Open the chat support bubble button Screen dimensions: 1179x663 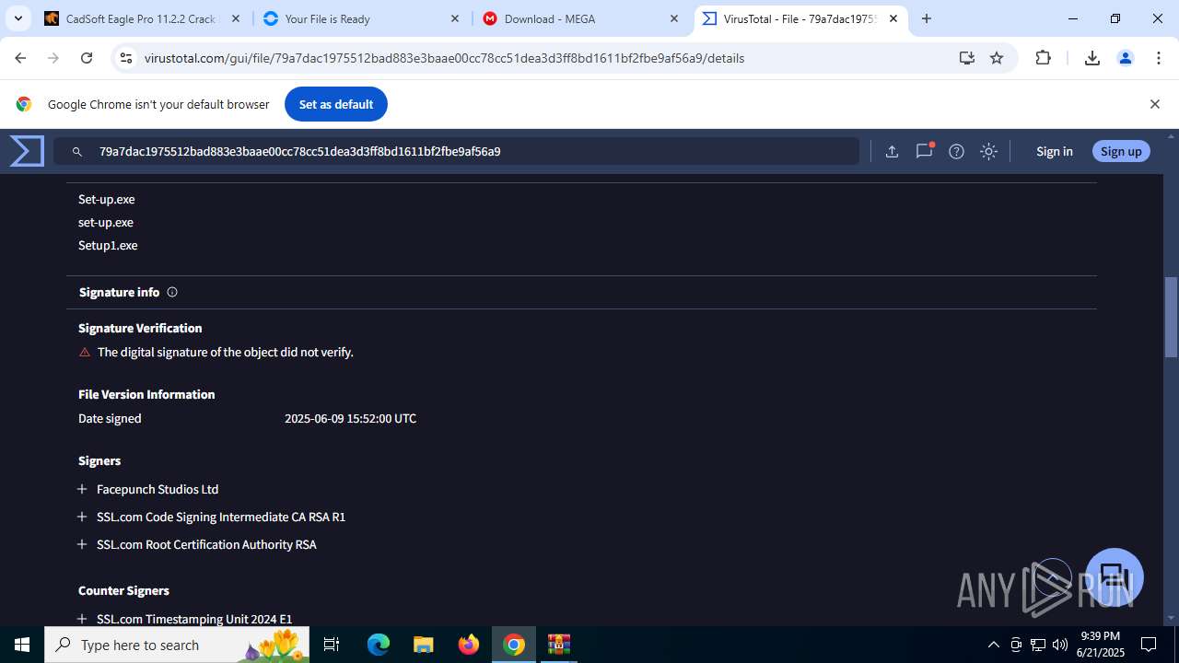[x=1115, y=576]
